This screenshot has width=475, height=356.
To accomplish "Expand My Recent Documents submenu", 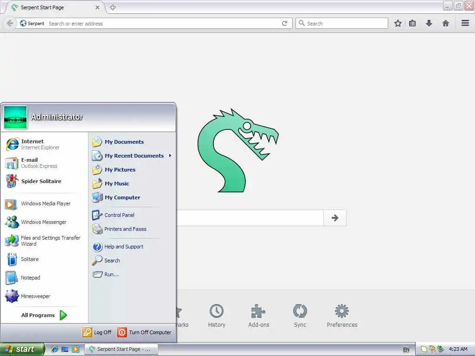I will click(x=132, y=156).
